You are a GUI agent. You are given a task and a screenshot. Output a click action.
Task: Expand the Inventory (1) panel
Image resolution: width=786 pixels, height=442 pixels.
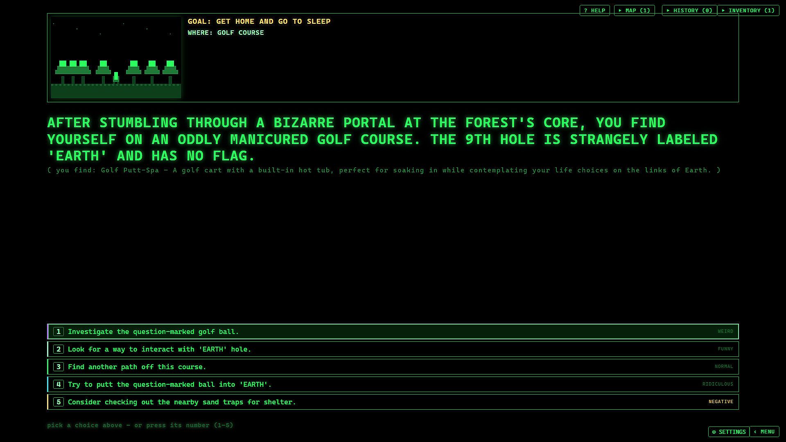tap(748, 10)
